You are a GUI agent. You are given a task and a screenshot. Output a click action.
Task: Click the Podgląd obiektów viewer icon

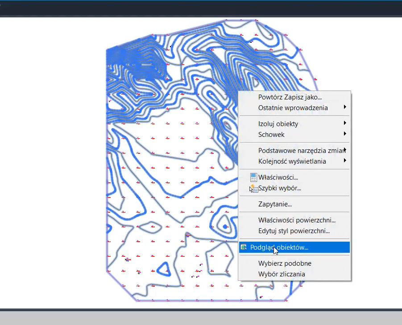[x=244, y=247]
